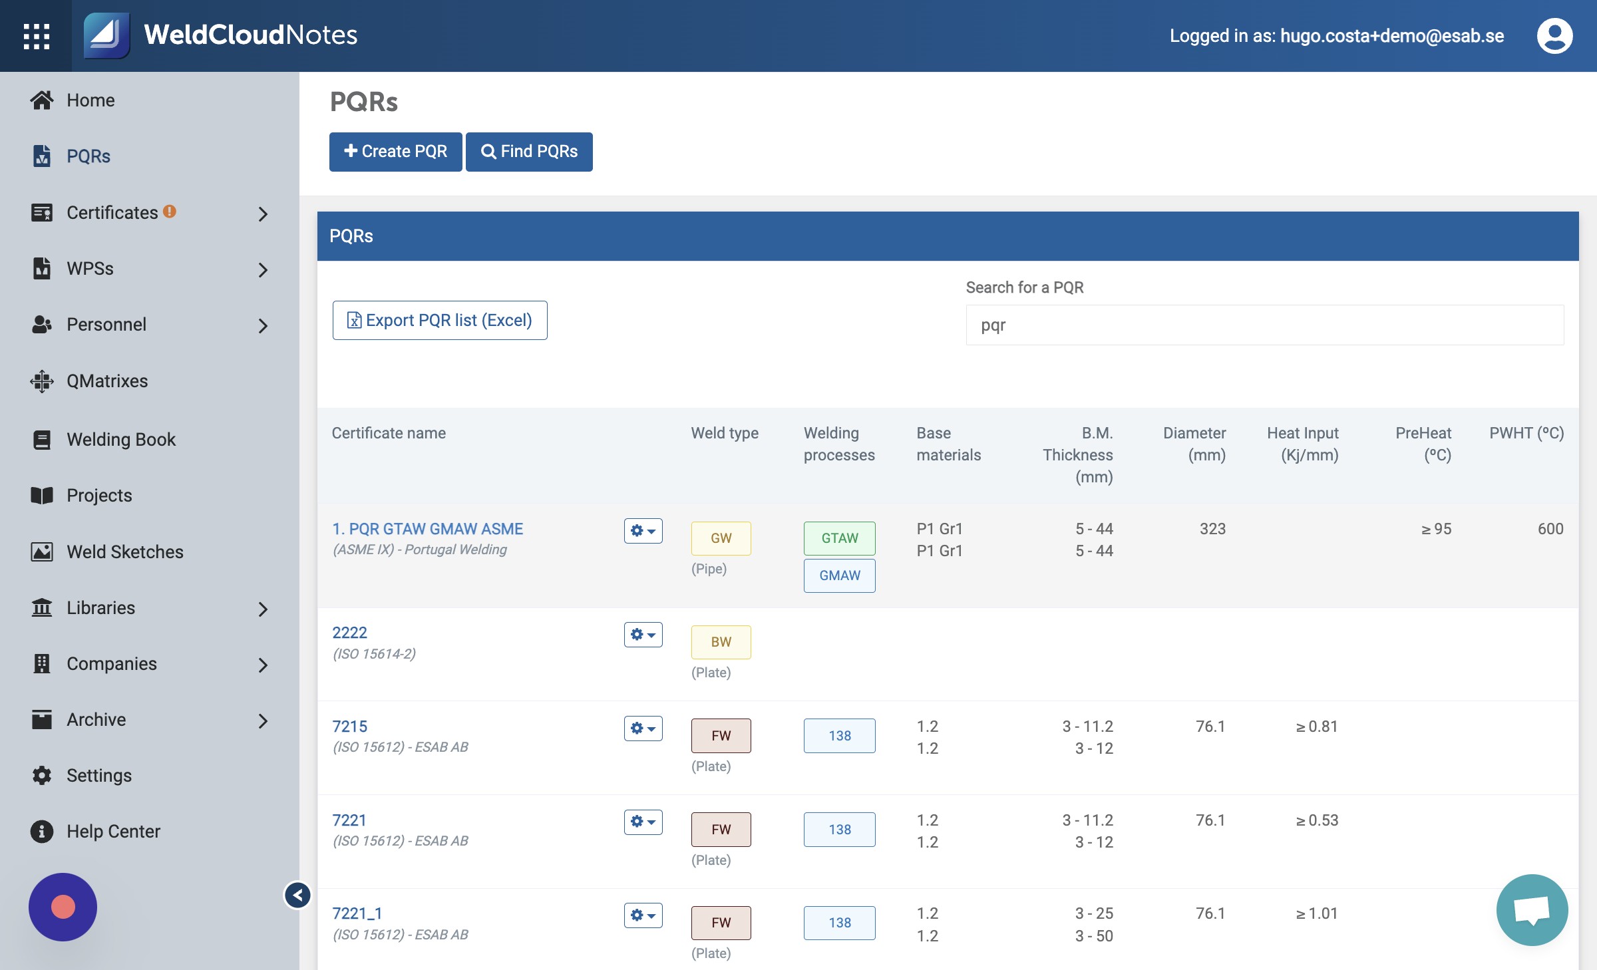Click the PQRs document icon in sidebar
This screenshot has height=970, width=1597.
pos(42,156)
